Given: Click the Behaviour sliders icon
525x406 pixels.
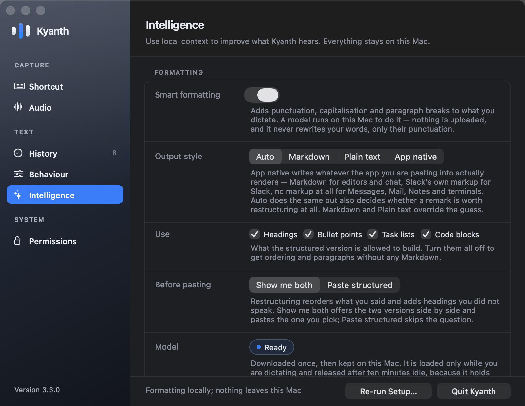Looking at the screenshot, I should [18, 174].
